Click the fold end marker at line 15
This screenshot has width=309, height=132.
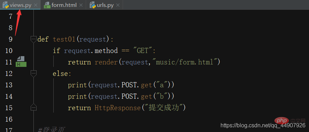34,107
